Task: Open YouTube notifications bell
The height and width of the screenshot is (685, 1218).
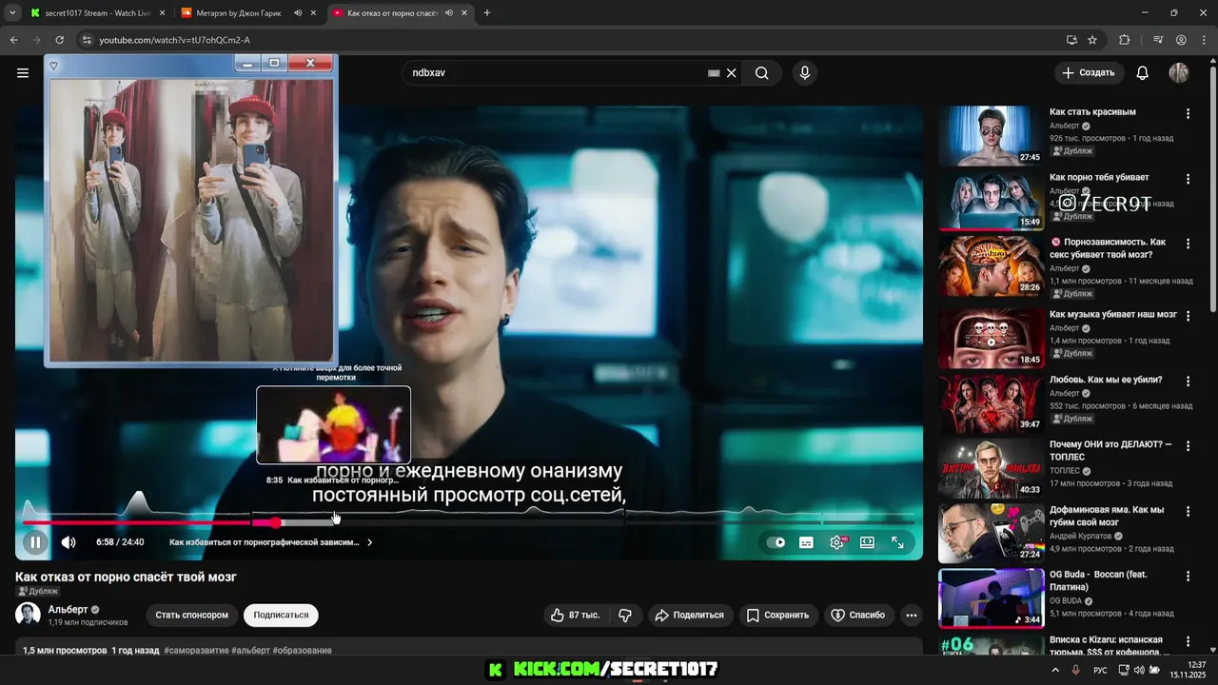Action: (1143, 73)
